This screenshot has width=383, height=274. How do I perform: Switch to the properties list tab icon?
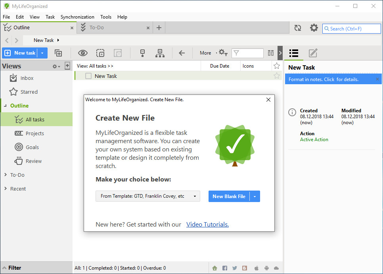[294, 53]
